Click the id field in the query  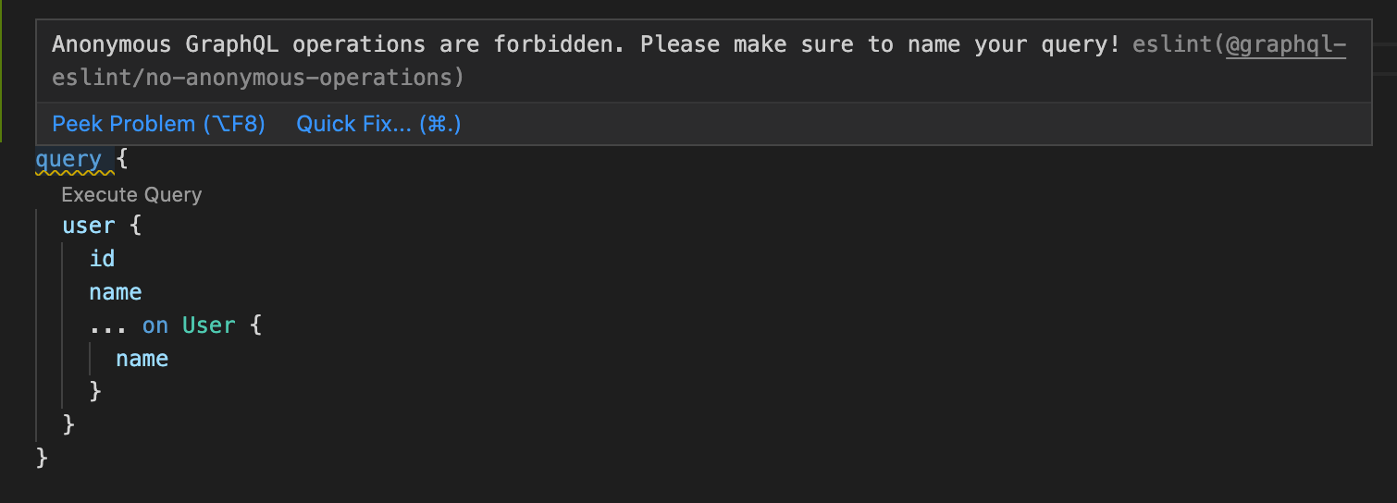point(102,259)
